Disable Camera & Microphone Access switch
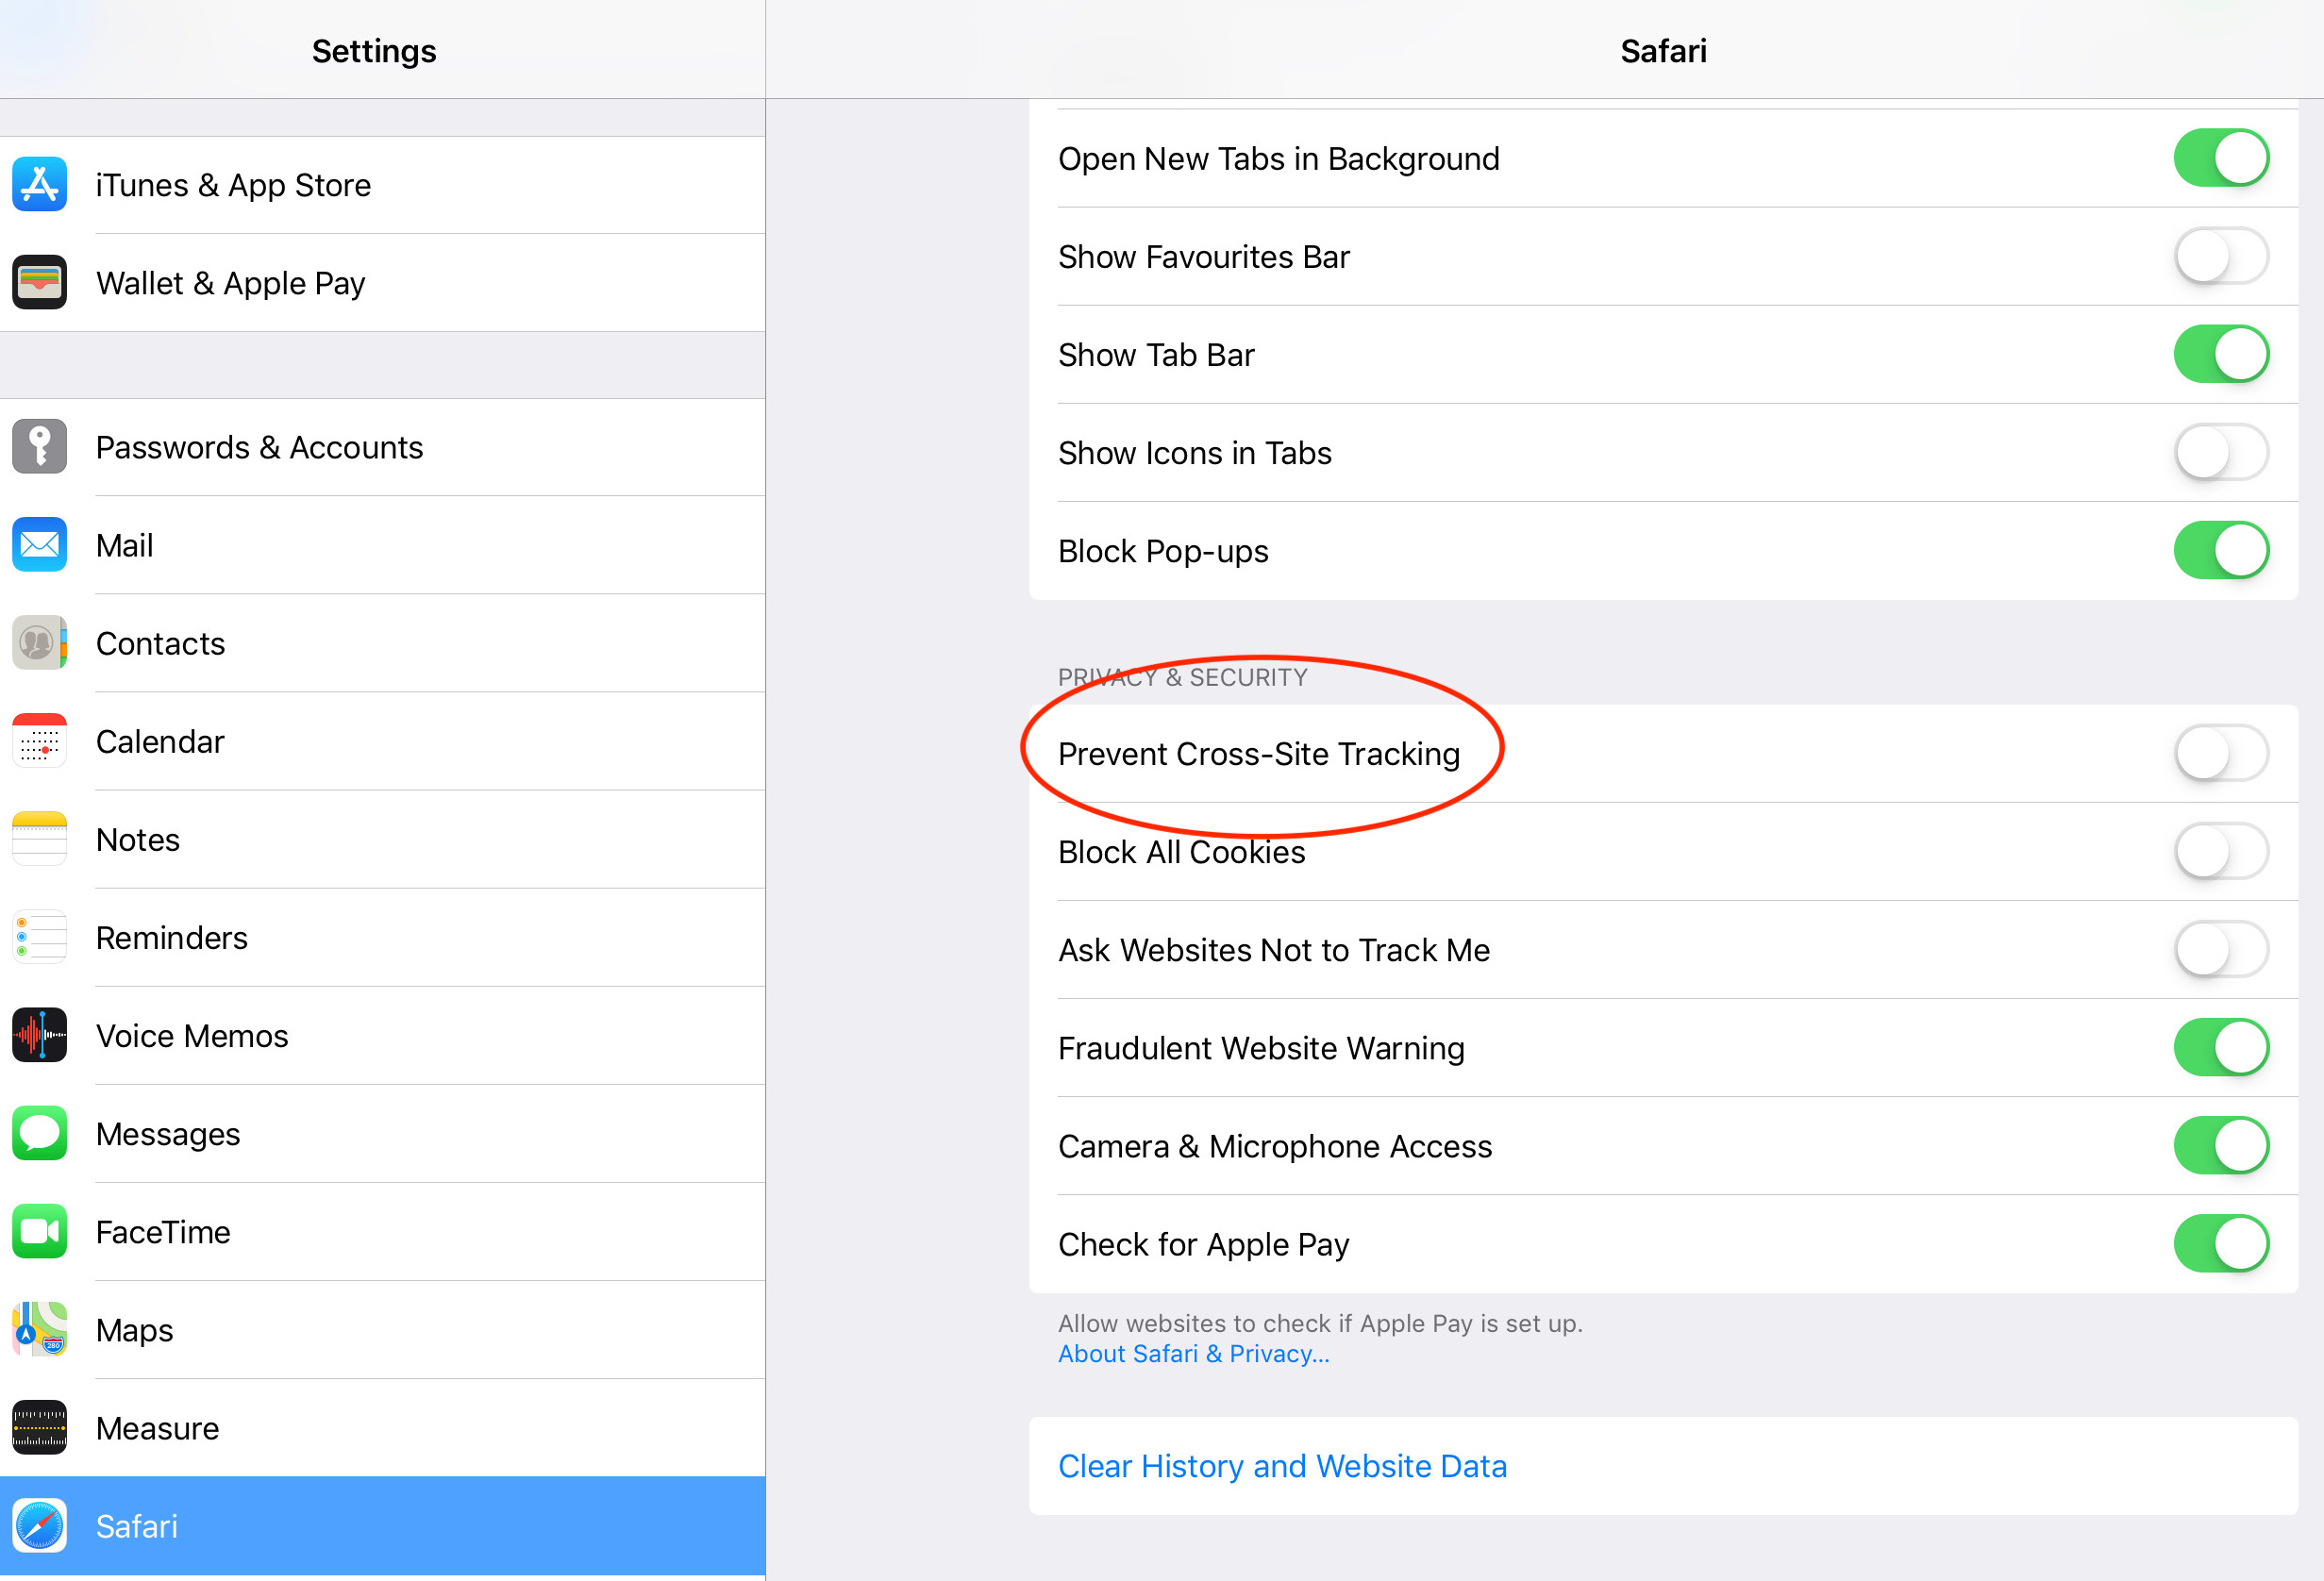The image size is (2324, 1581). click(x=2221, y=1145)
